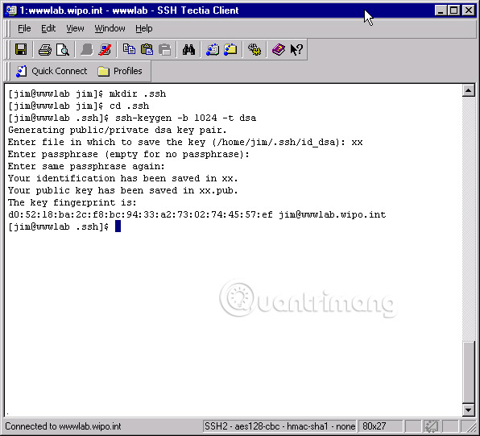Minimize the SSH Tectia Client window
Screen dimensions: 480x436
tap(441, 10)
